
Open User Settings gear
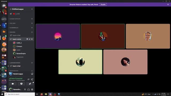pos(32,90)
